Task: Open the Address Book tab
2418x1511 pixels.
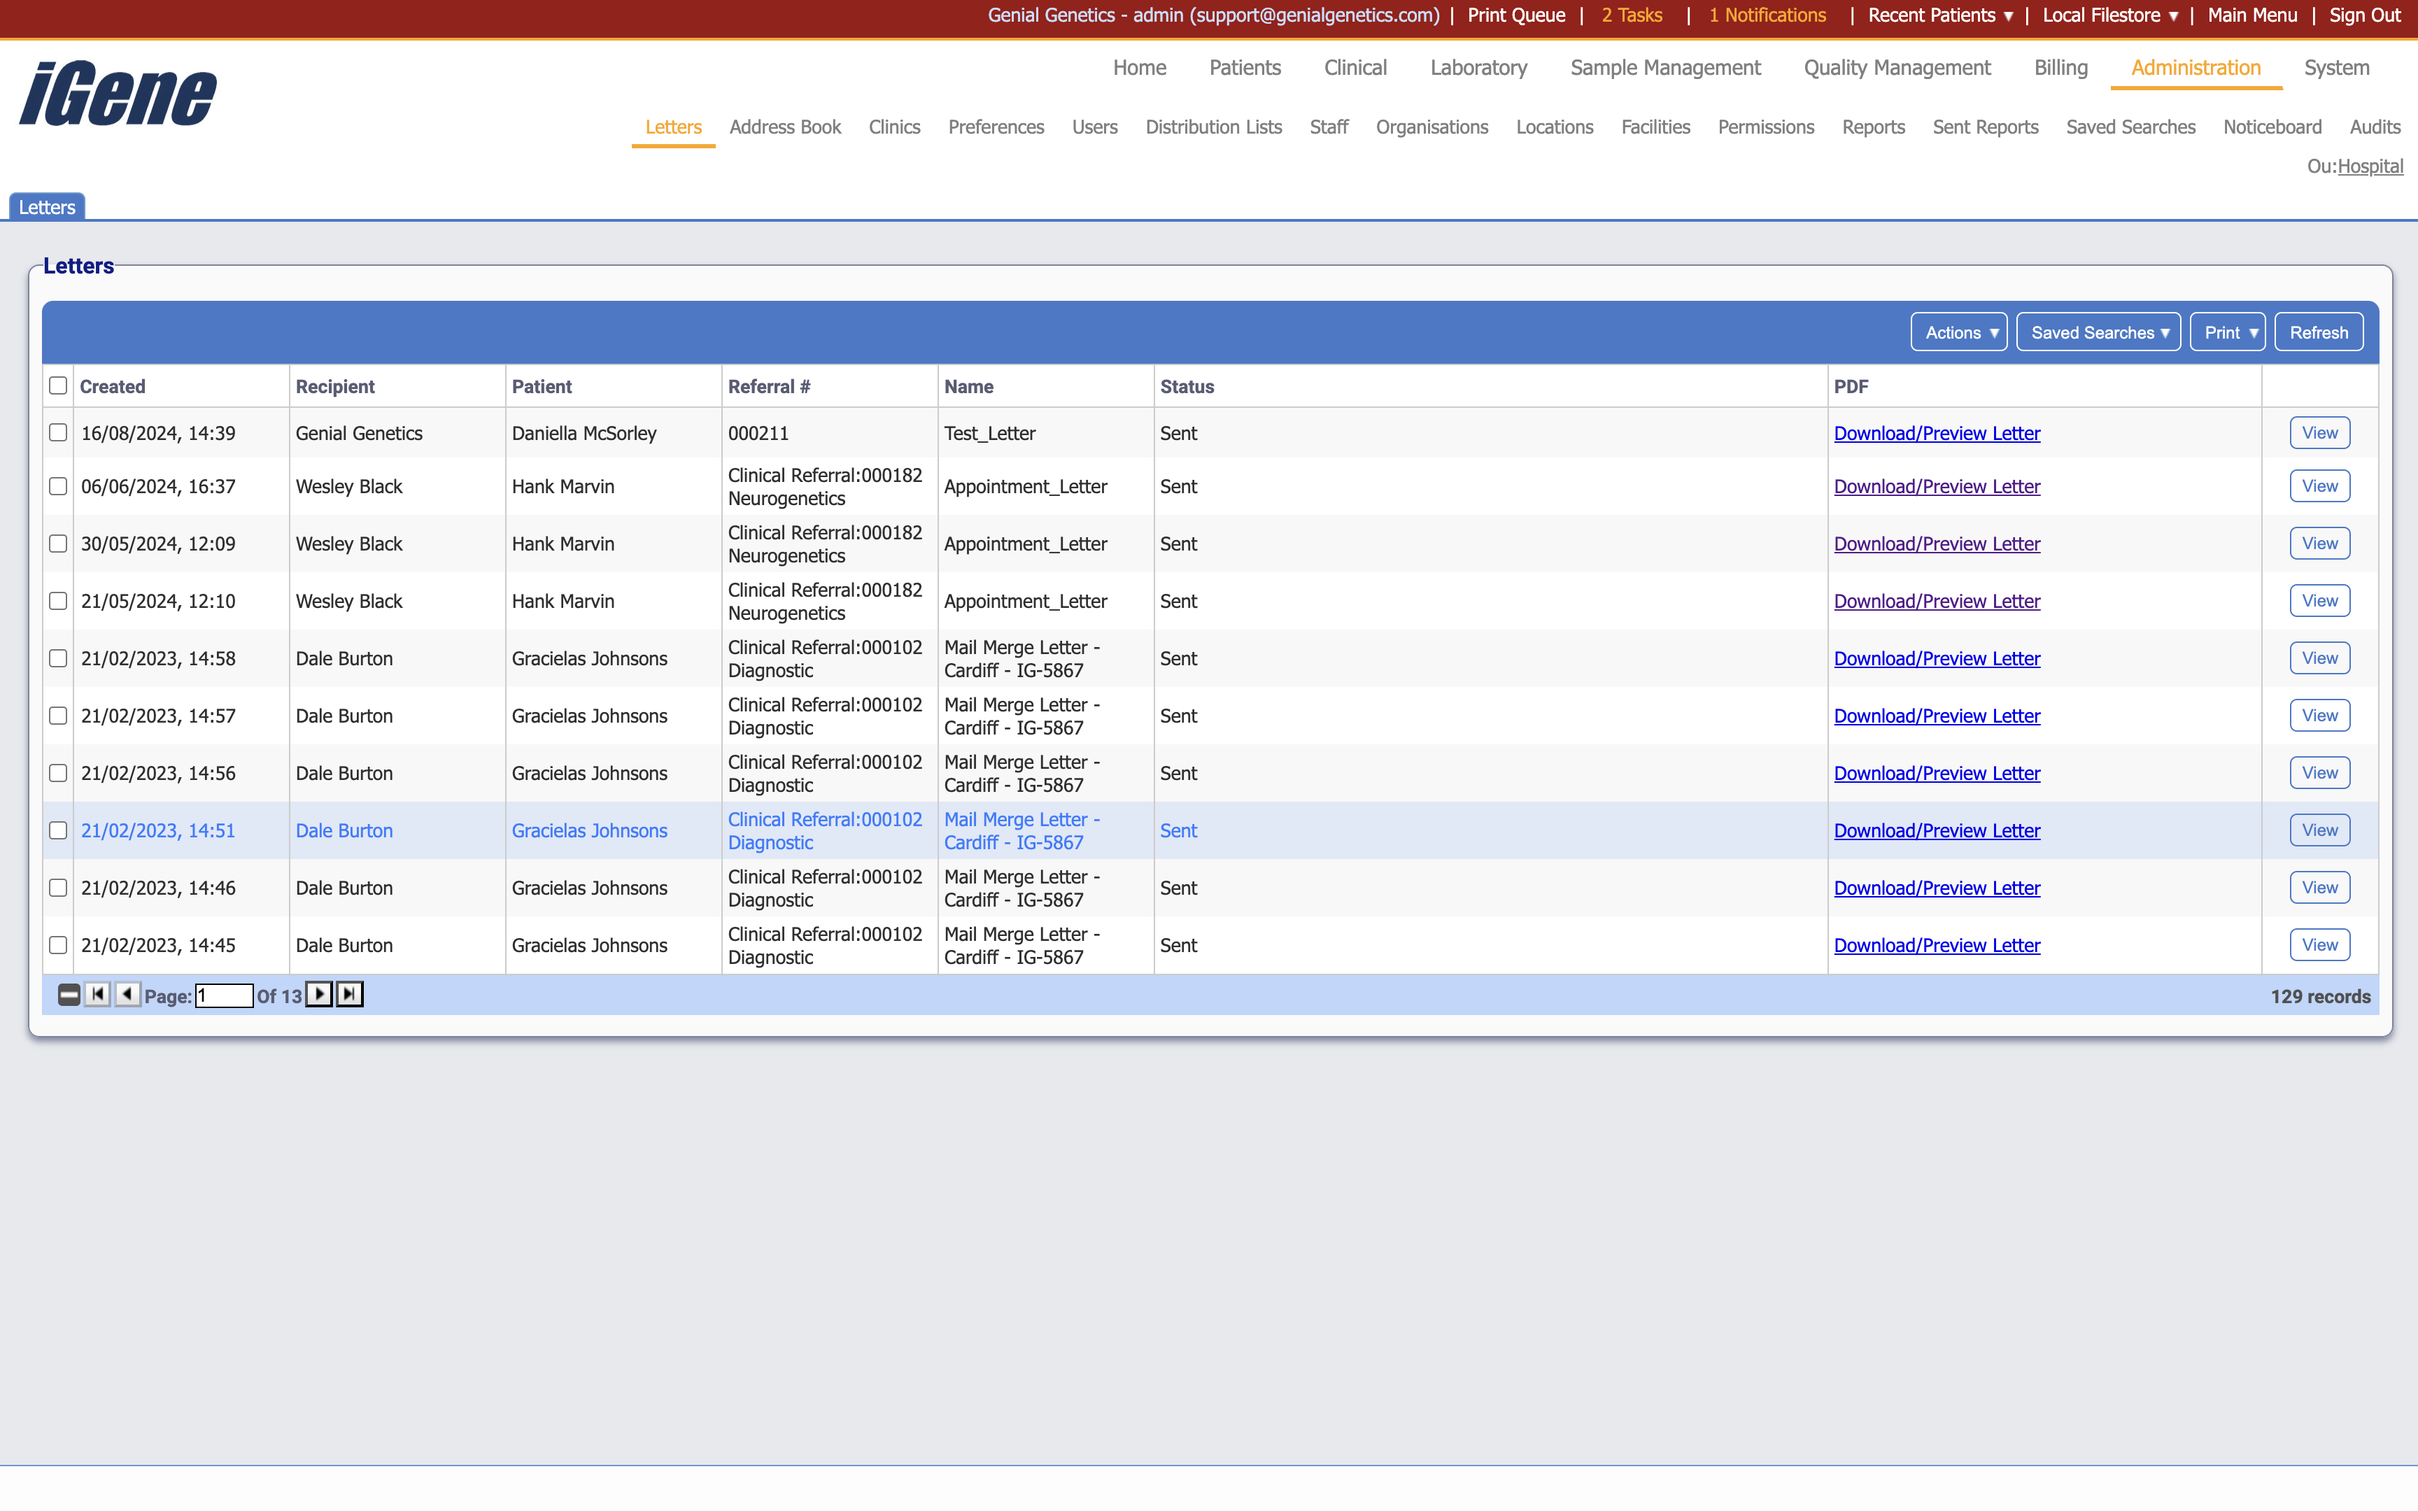Action: click(784, 127)
